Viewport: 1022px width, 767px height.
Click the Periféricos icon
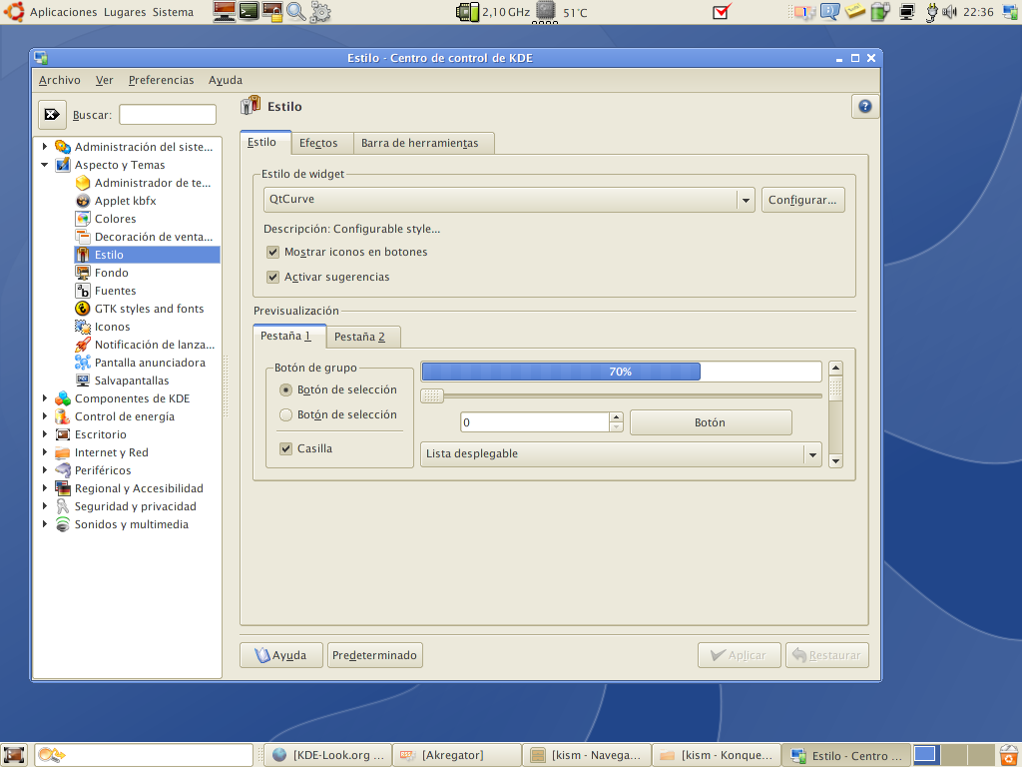[x=63, y=470]
